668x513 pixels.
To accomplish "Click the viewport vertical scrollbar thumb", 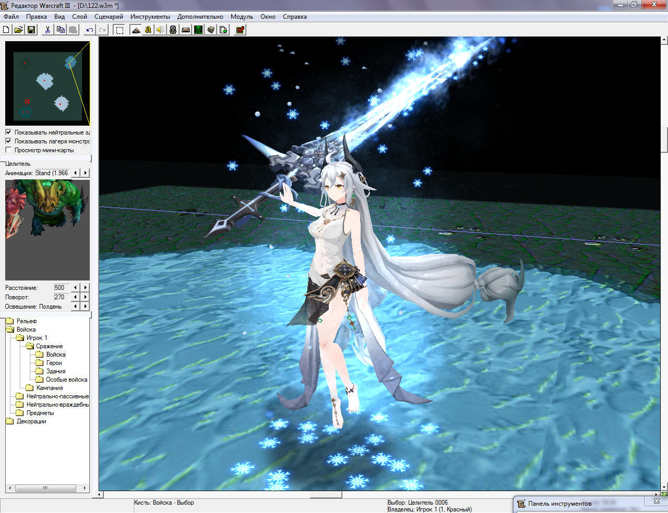I will pyautogui.click(x=664, y=139).
